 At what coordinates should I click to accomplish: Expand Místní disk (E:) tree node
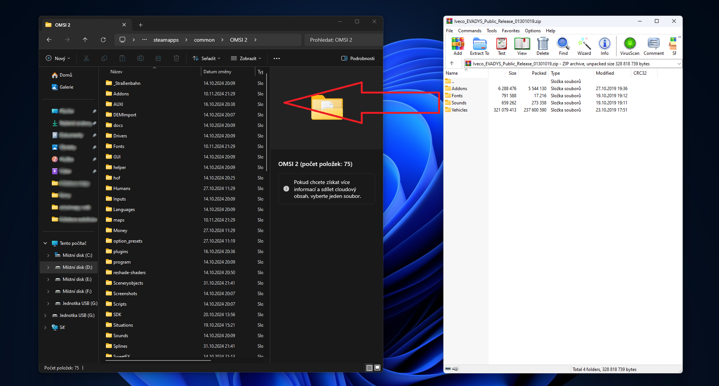coord(48,279)
